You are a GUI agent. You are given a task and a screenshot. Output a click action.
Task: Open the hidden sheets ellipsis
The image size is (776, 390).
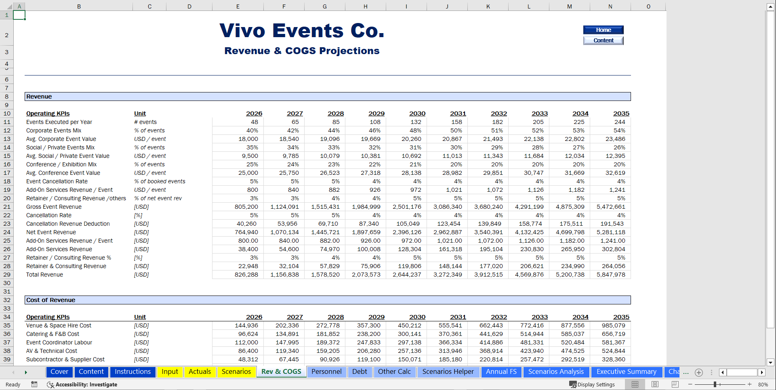coord(686,372)
